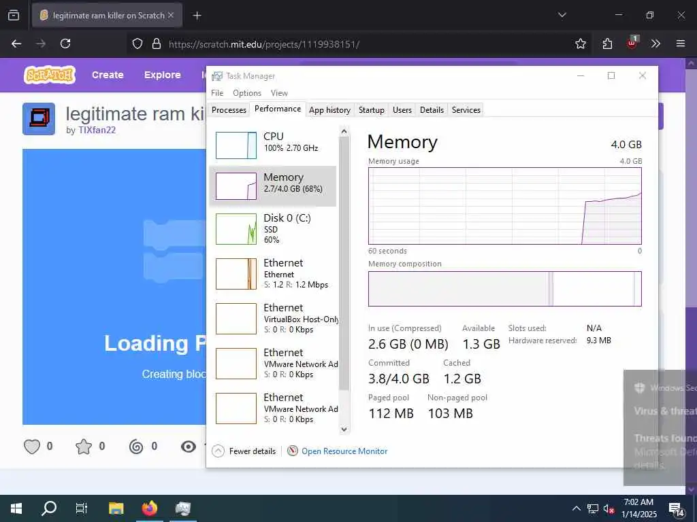
Task: Switch to Firefox on the taskbar
Action: coord(149,508)
